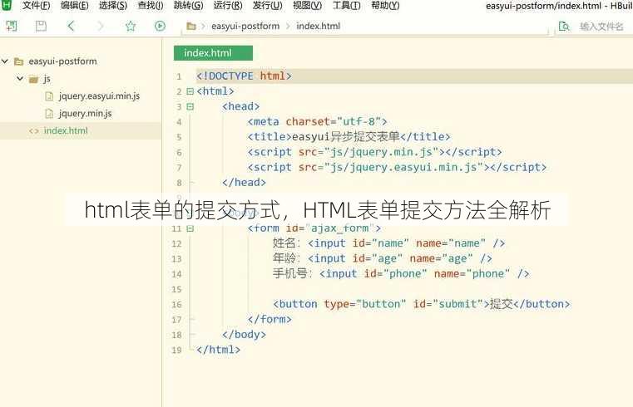
Task: Go back with the left arrow icon
Action: pyautogui.click(x=71, y=27)
